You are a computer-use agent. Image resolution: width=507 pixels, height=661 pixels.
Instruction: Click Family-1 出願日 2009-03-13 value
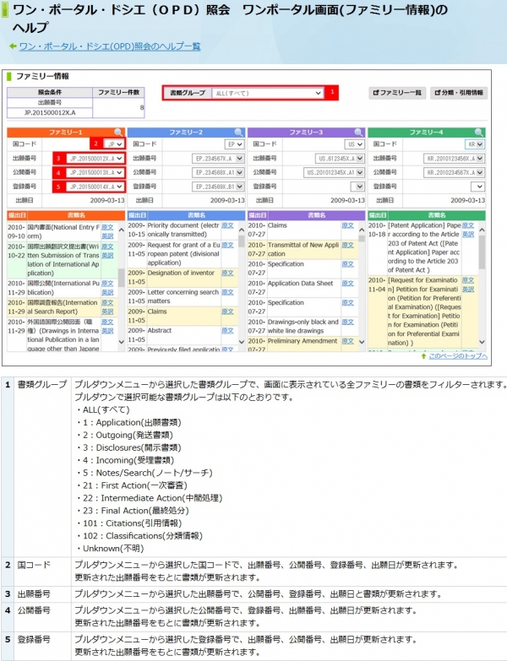107,200
